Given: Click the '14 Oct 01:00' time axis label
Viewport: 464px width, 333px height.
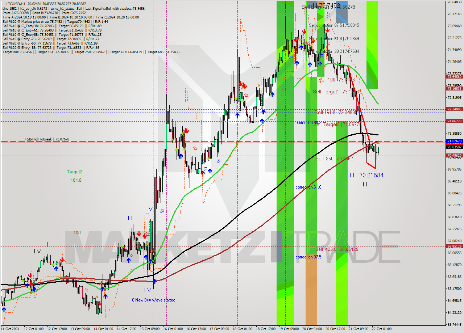Looking at the screenshot, I should point(103,329).
